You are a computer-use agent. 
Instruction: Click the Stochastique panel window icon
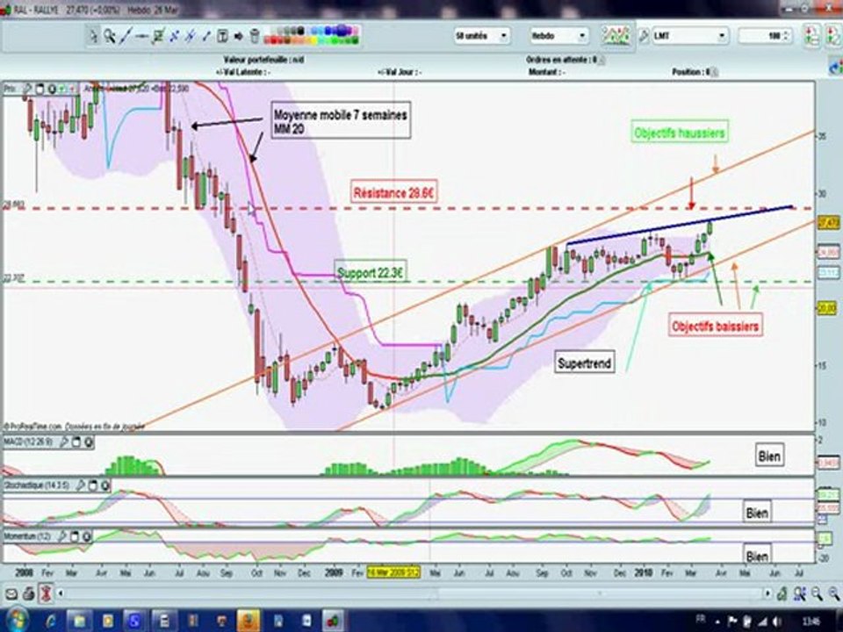click(x=92, y=485)
